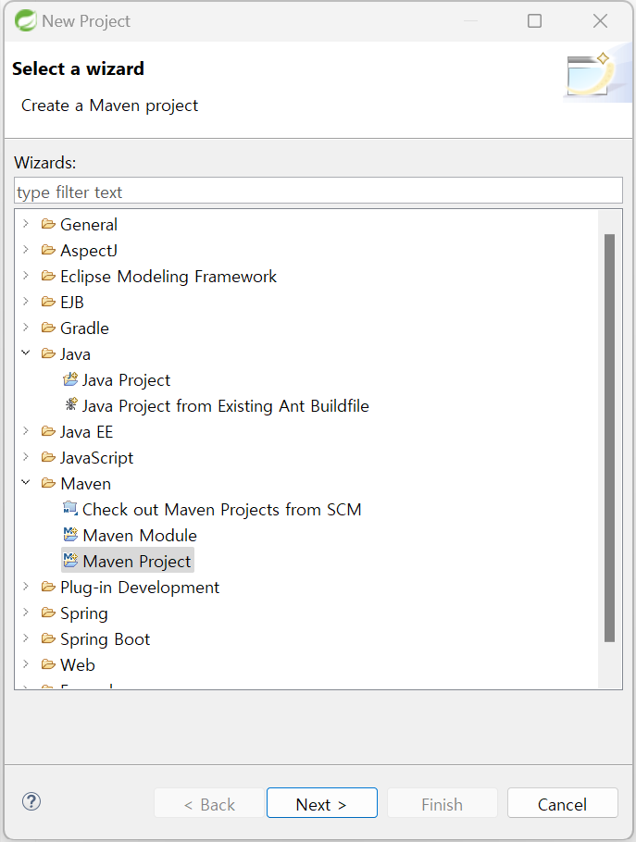Viewport: 636px width, 842px height.
Task: Click the Gradle folder icon
Action: tap(48, 328)
